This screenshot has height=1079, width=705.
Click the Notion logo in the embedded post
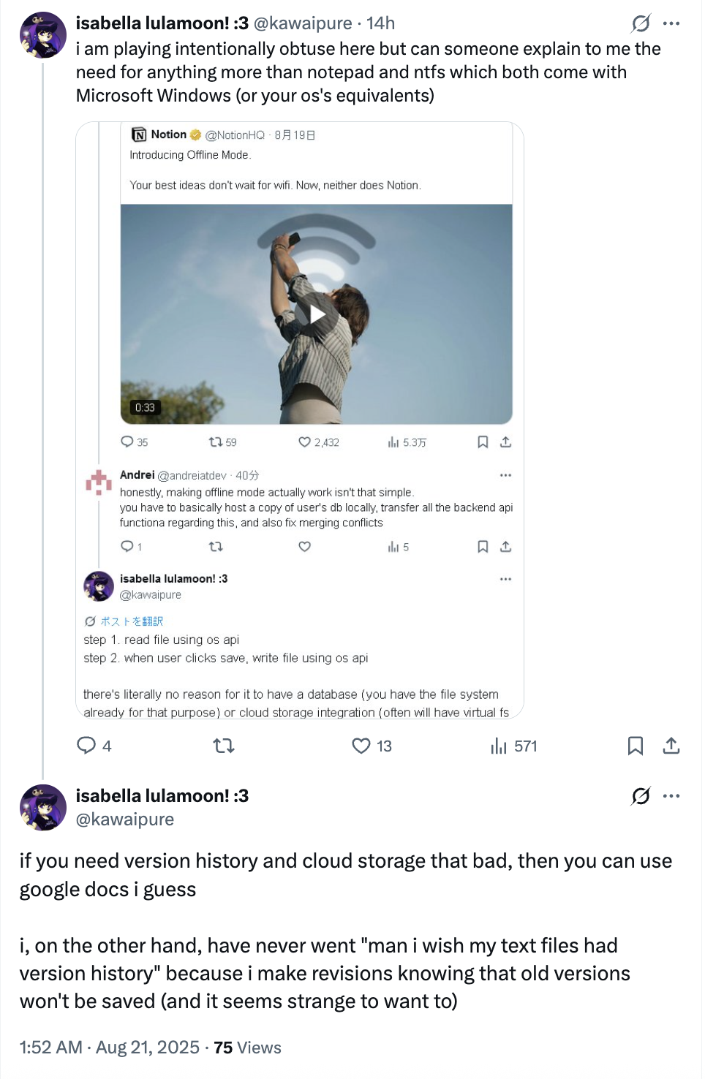[x=139, y=135]
